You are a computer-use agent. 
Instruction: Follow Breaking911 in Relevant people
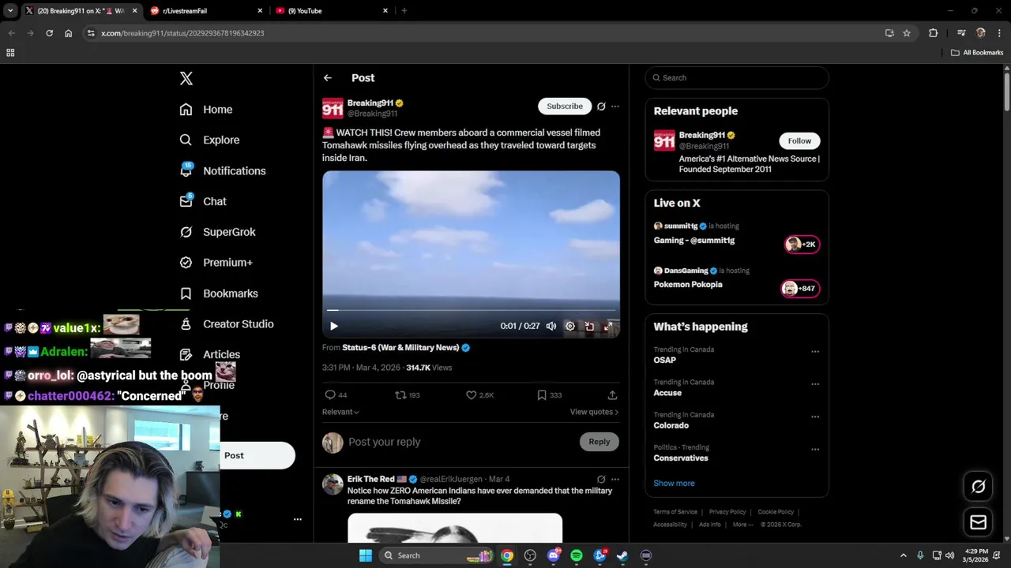pos(799,141)
